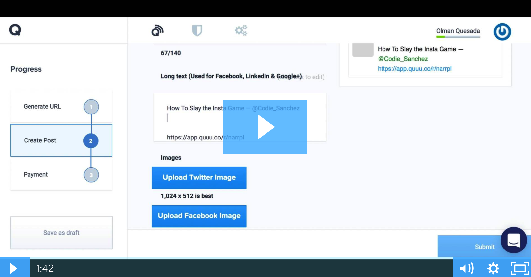Toggle video volume speaker icon
Viewport: 531px width, 277px height.
click(467, 268)
